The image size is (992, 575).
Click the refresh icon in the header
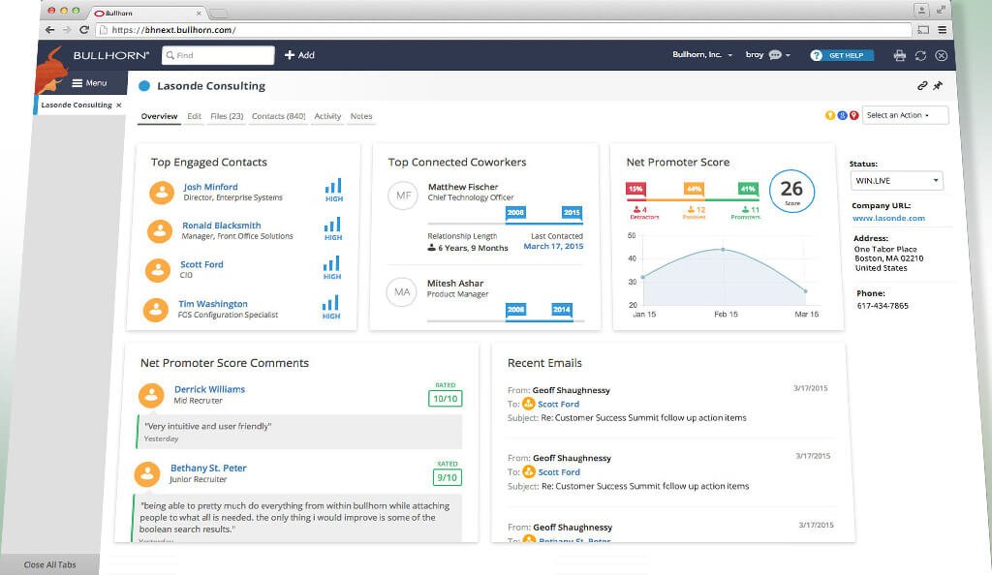[921, 55]
